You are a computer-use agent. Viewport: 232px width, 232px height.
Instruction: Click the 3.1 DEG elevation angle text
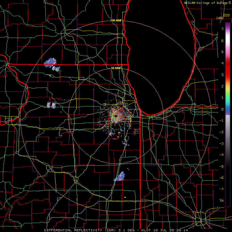pyautogui.click(x=126, y=230)
